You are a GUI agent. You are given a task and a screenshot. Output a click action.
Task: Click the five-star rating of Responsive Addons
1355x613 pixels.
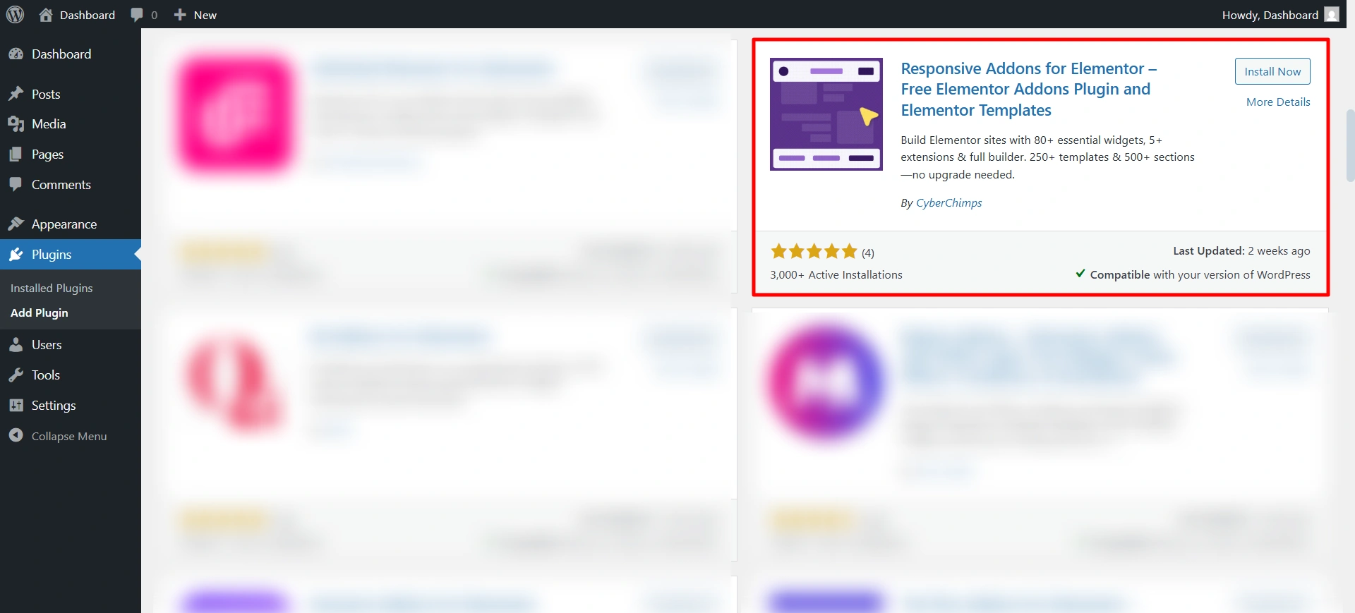[814, 251]
